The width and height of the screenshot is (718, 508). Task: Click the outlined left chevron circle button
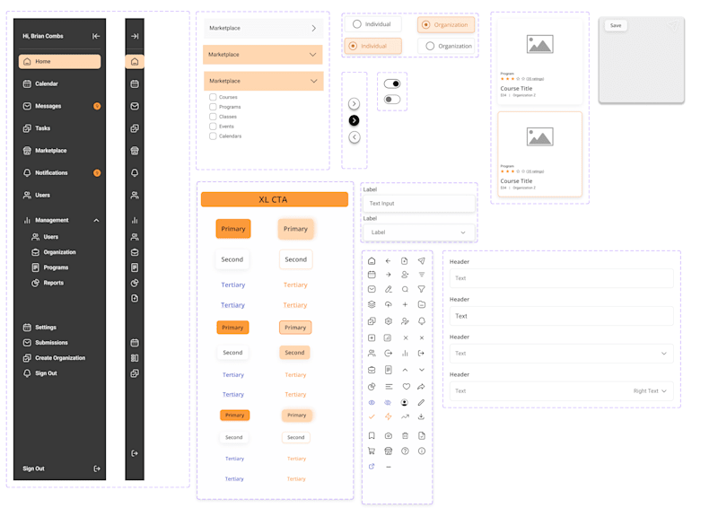click(x=354, y=137)
